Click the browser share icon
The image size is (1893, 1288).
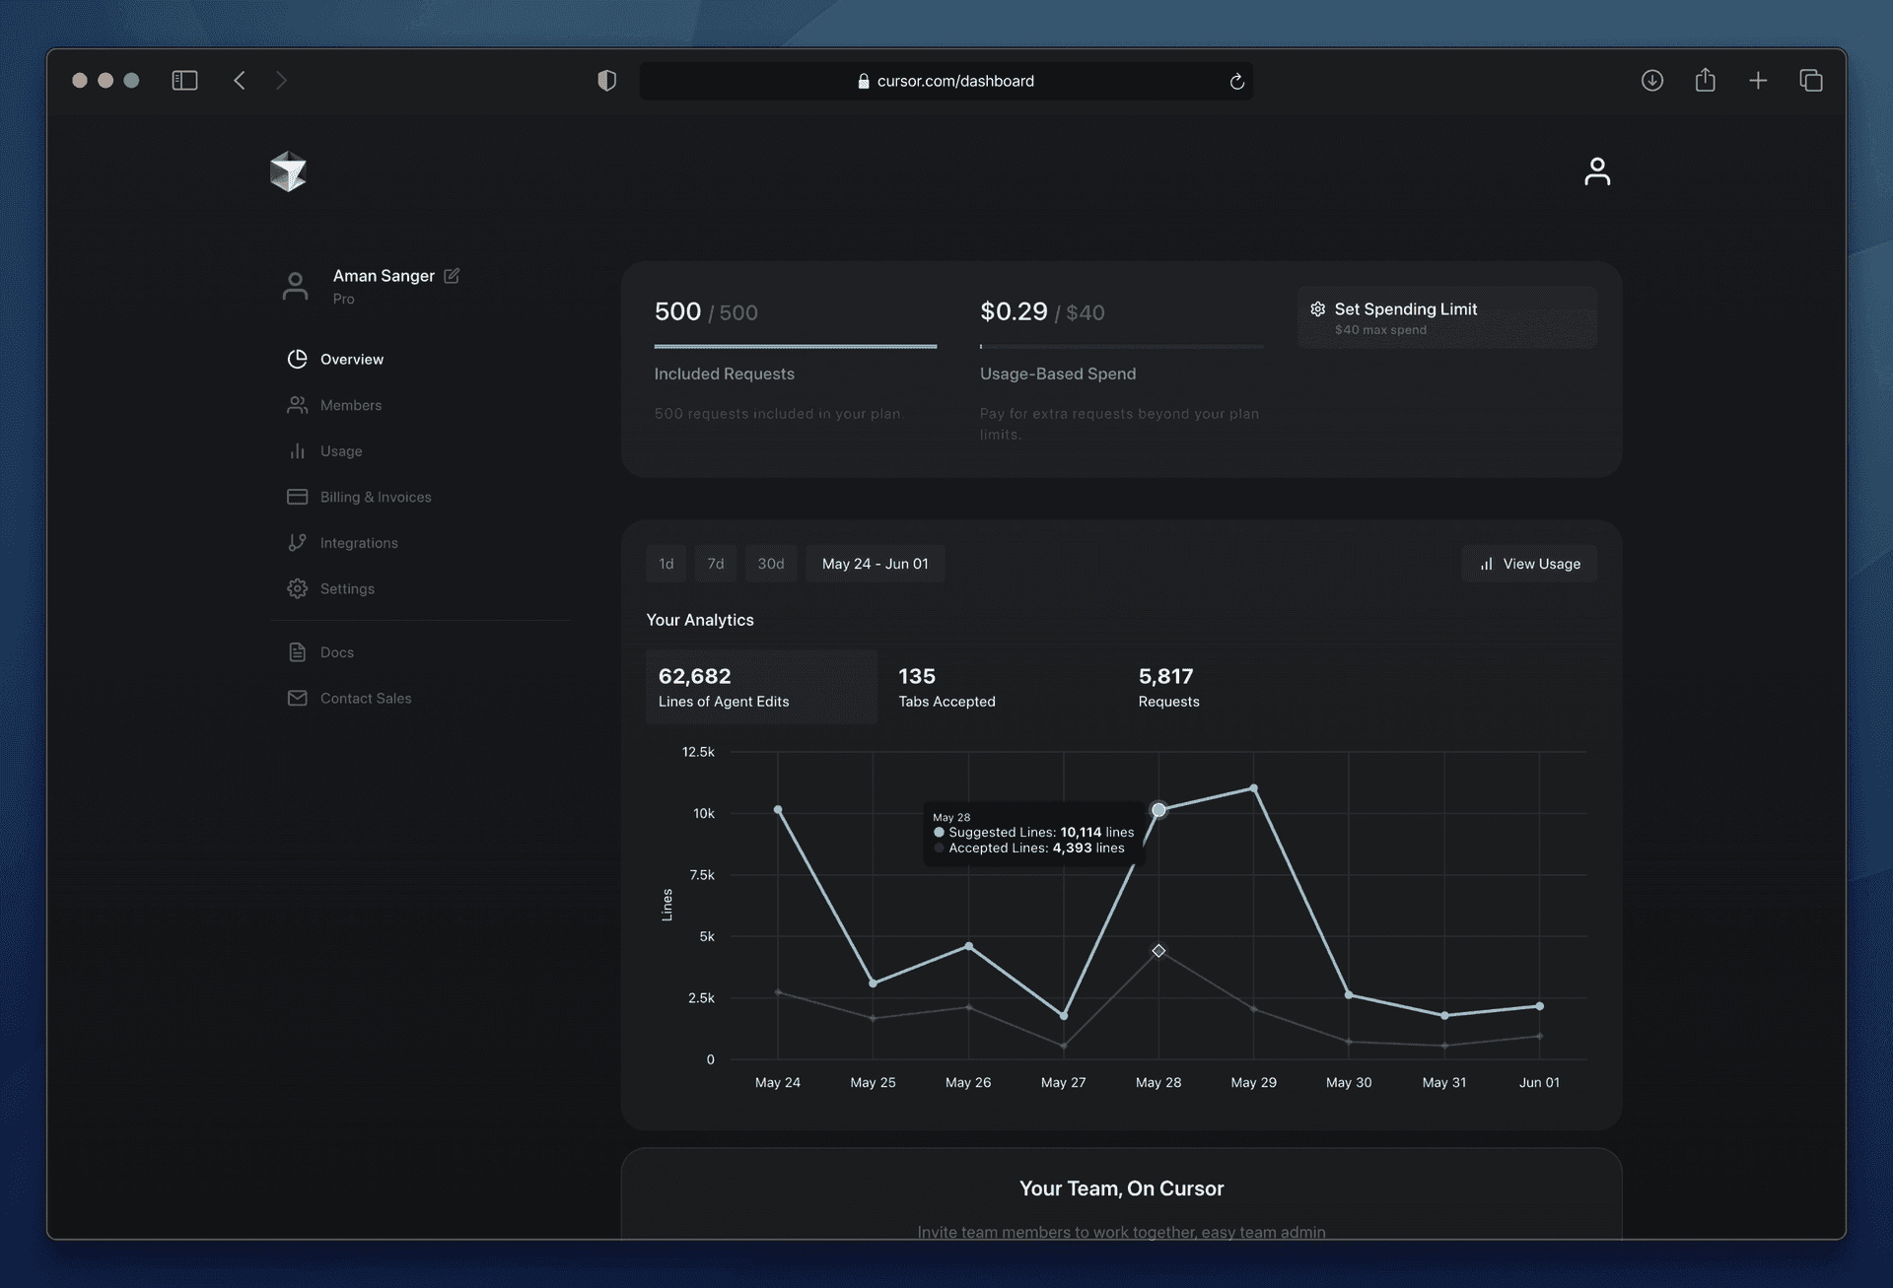click(1705, 81)
